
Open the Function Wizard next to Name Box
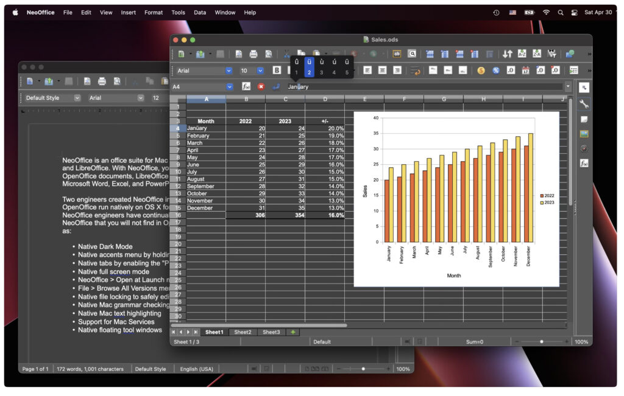coord(246,86)
